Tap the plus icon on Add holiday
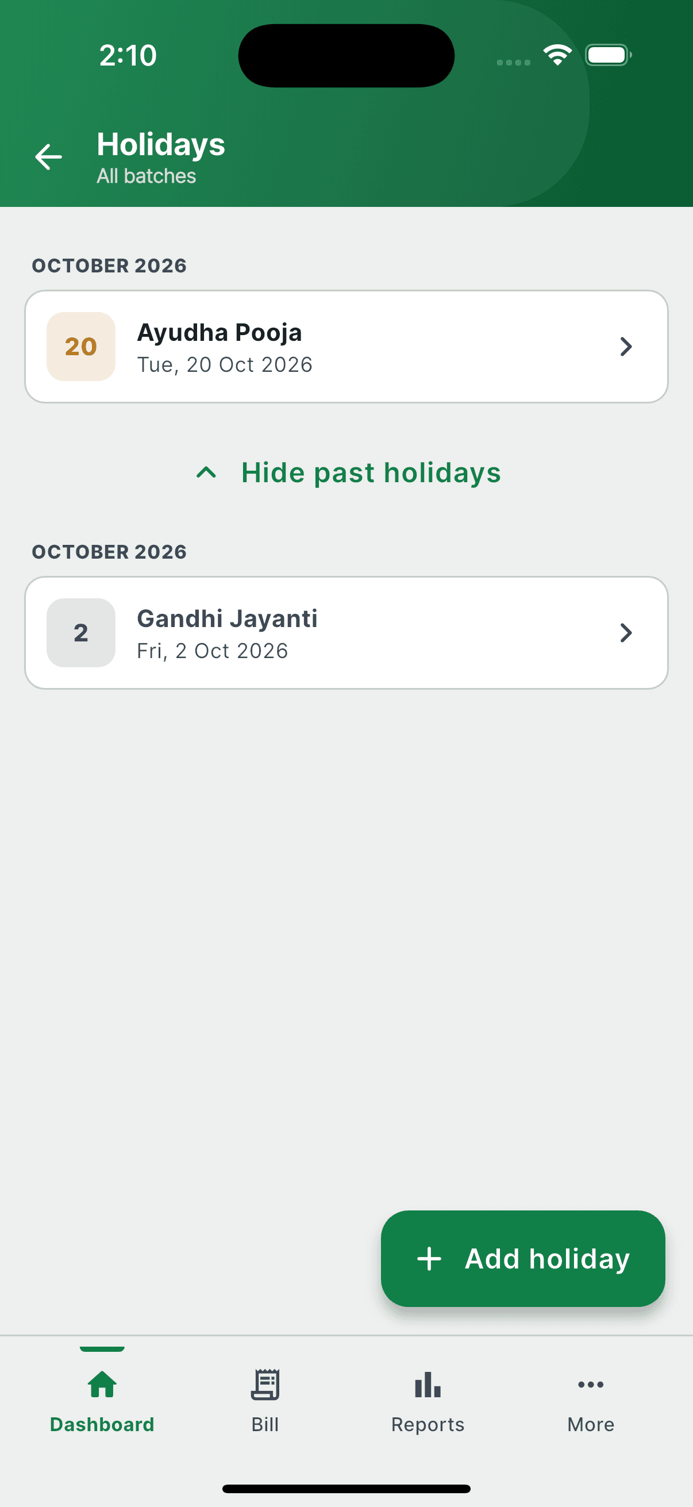Screen dimensions: 693x1507 [429, 1258]
